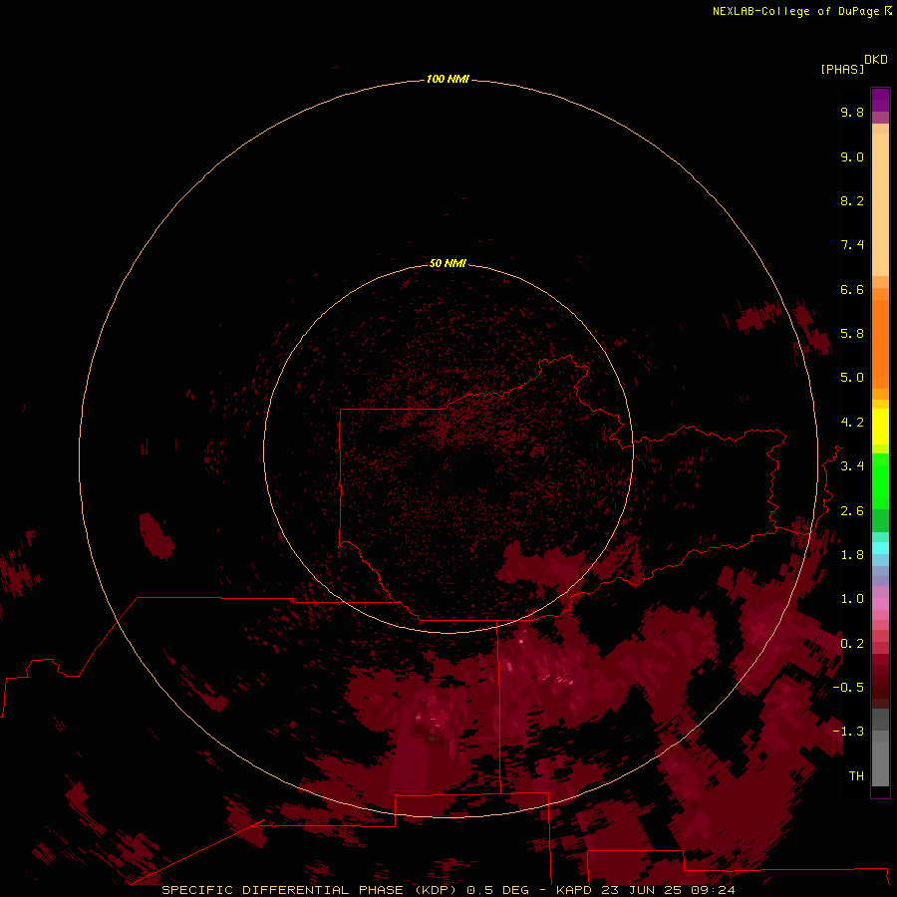Click the 6.6 value on the color scale

(x=852, y=289)
